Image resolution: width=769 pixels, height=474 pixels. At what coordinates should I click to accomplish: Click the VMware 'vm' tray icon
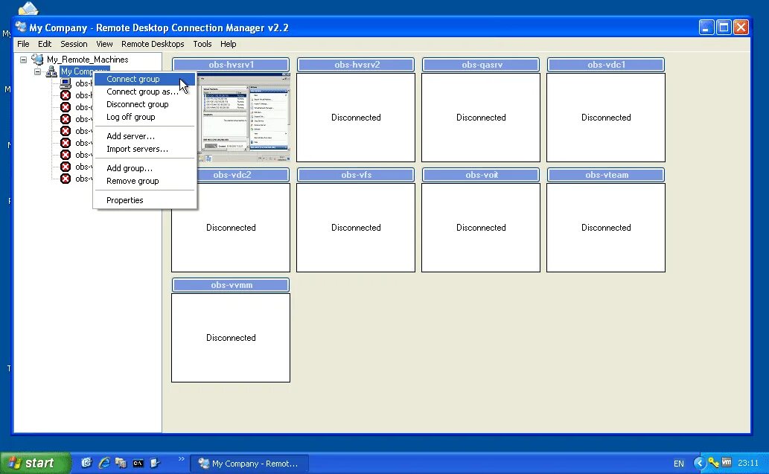(x=727, y=462)
